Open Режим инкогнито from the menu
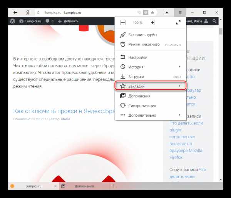The image size is (231, 198). click(151, 45)
